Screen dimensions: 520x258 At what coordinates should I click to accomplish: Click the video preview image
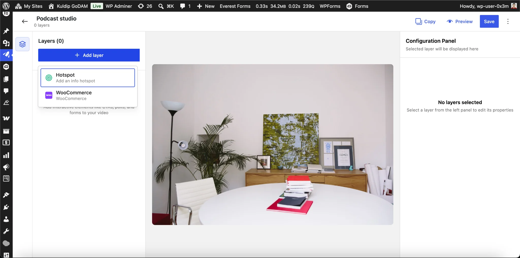[273, 145]
